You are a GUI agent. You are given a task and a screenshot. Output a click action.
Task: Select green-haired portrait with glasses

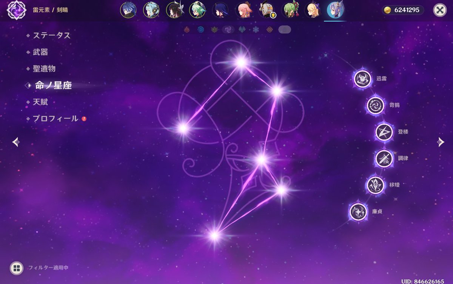(197, 10)
